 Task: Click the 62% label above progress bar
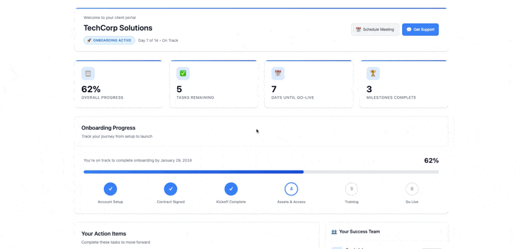[431, 161]
